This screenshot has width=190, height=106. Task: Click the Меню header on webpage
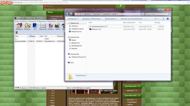click(x=50, y=12)
